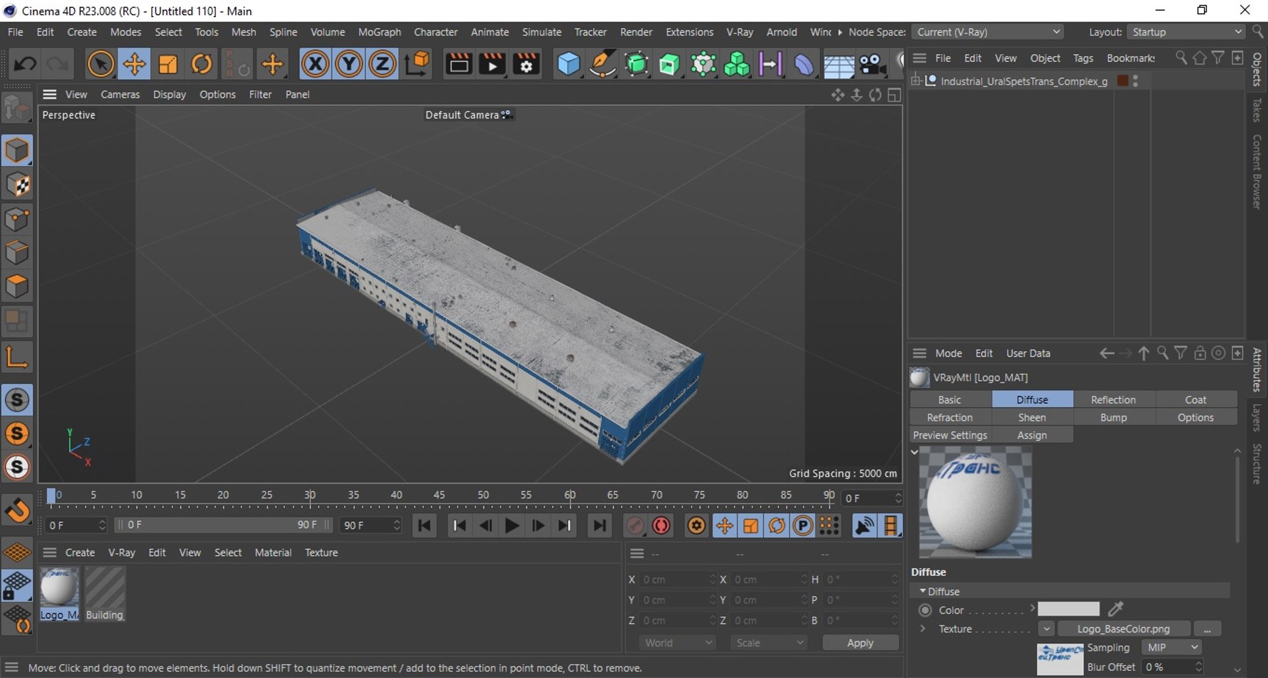
Task: Play the animation forward
Action: [x=511, y=526]
